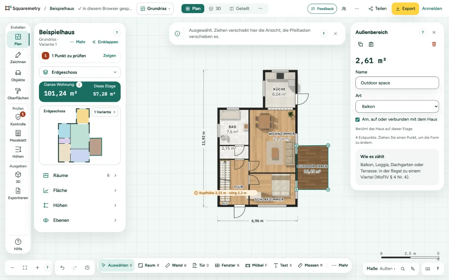Viewport: 449px width, 280px height.
Task: Open the version history clock icon
Action: (87, 268)
